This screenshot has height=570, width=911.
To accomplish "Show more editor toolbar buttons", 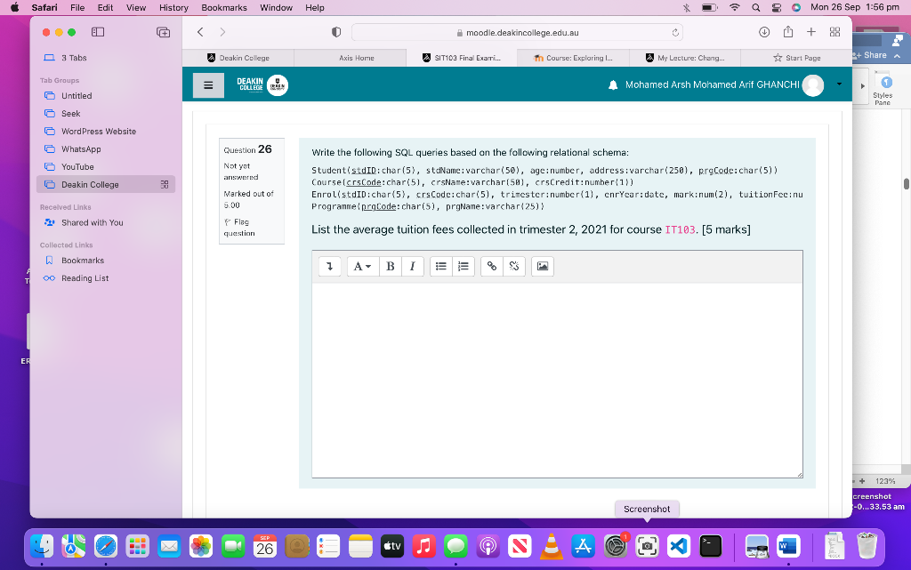I will click(329, 267).
